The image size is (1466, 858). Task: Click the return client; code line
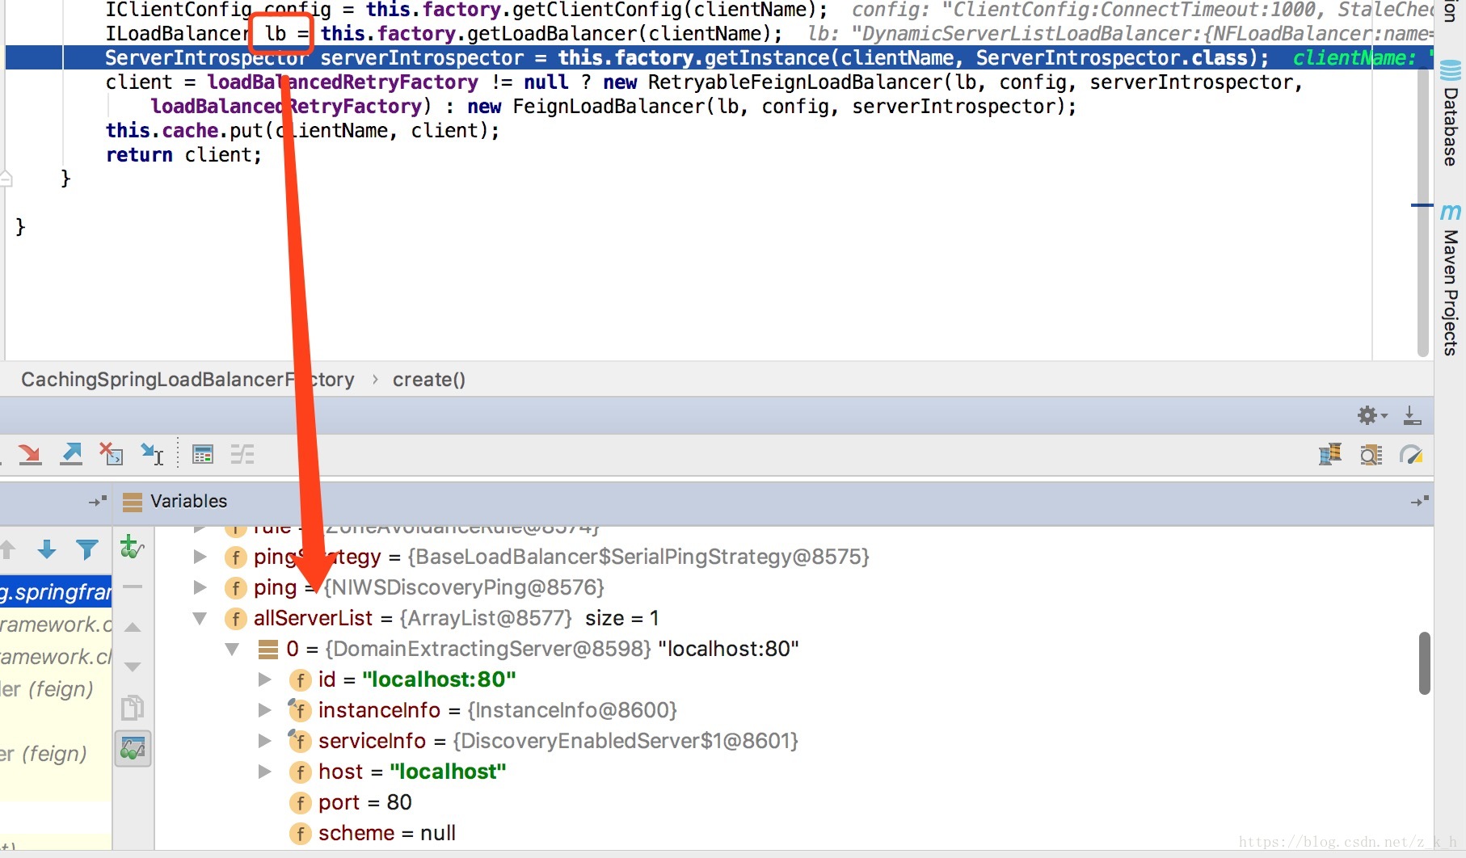pyautogui.click(x=183, y=155)
